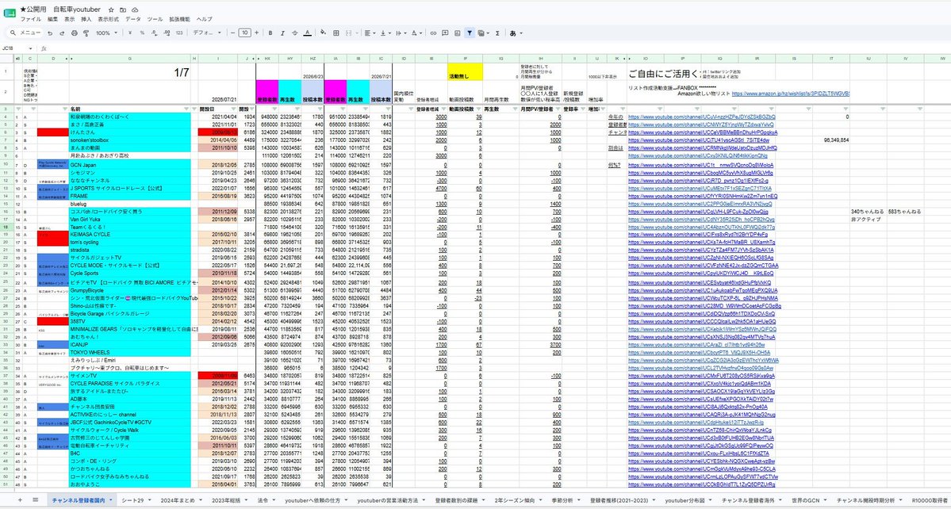
Task: Open the fill color picker
Action: 323,33
